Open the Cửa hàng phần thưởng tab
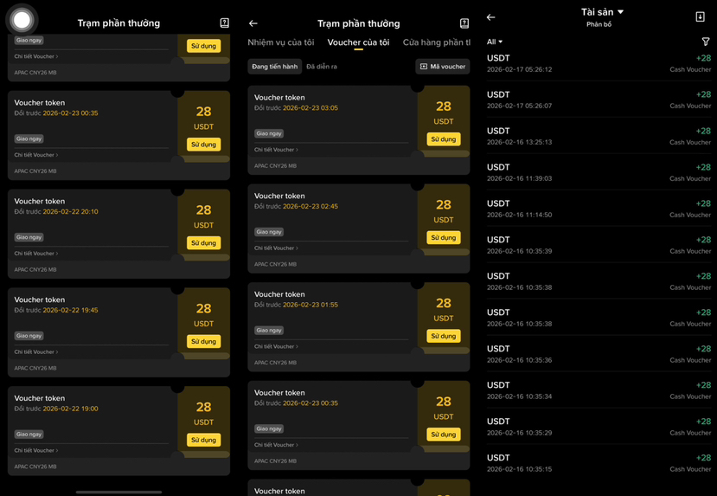Image resolution: width=717 pixels, height=496 pixels. click(436, 42)
